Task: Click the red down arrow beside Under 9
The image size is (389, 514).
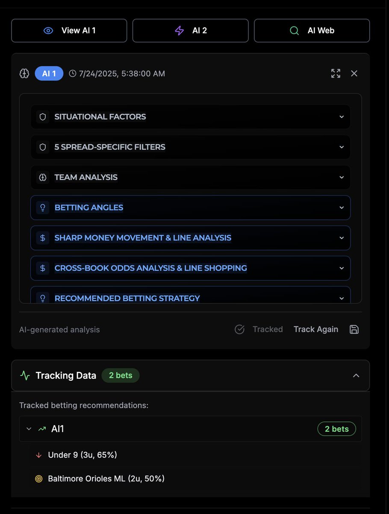Action: point(39,455)
